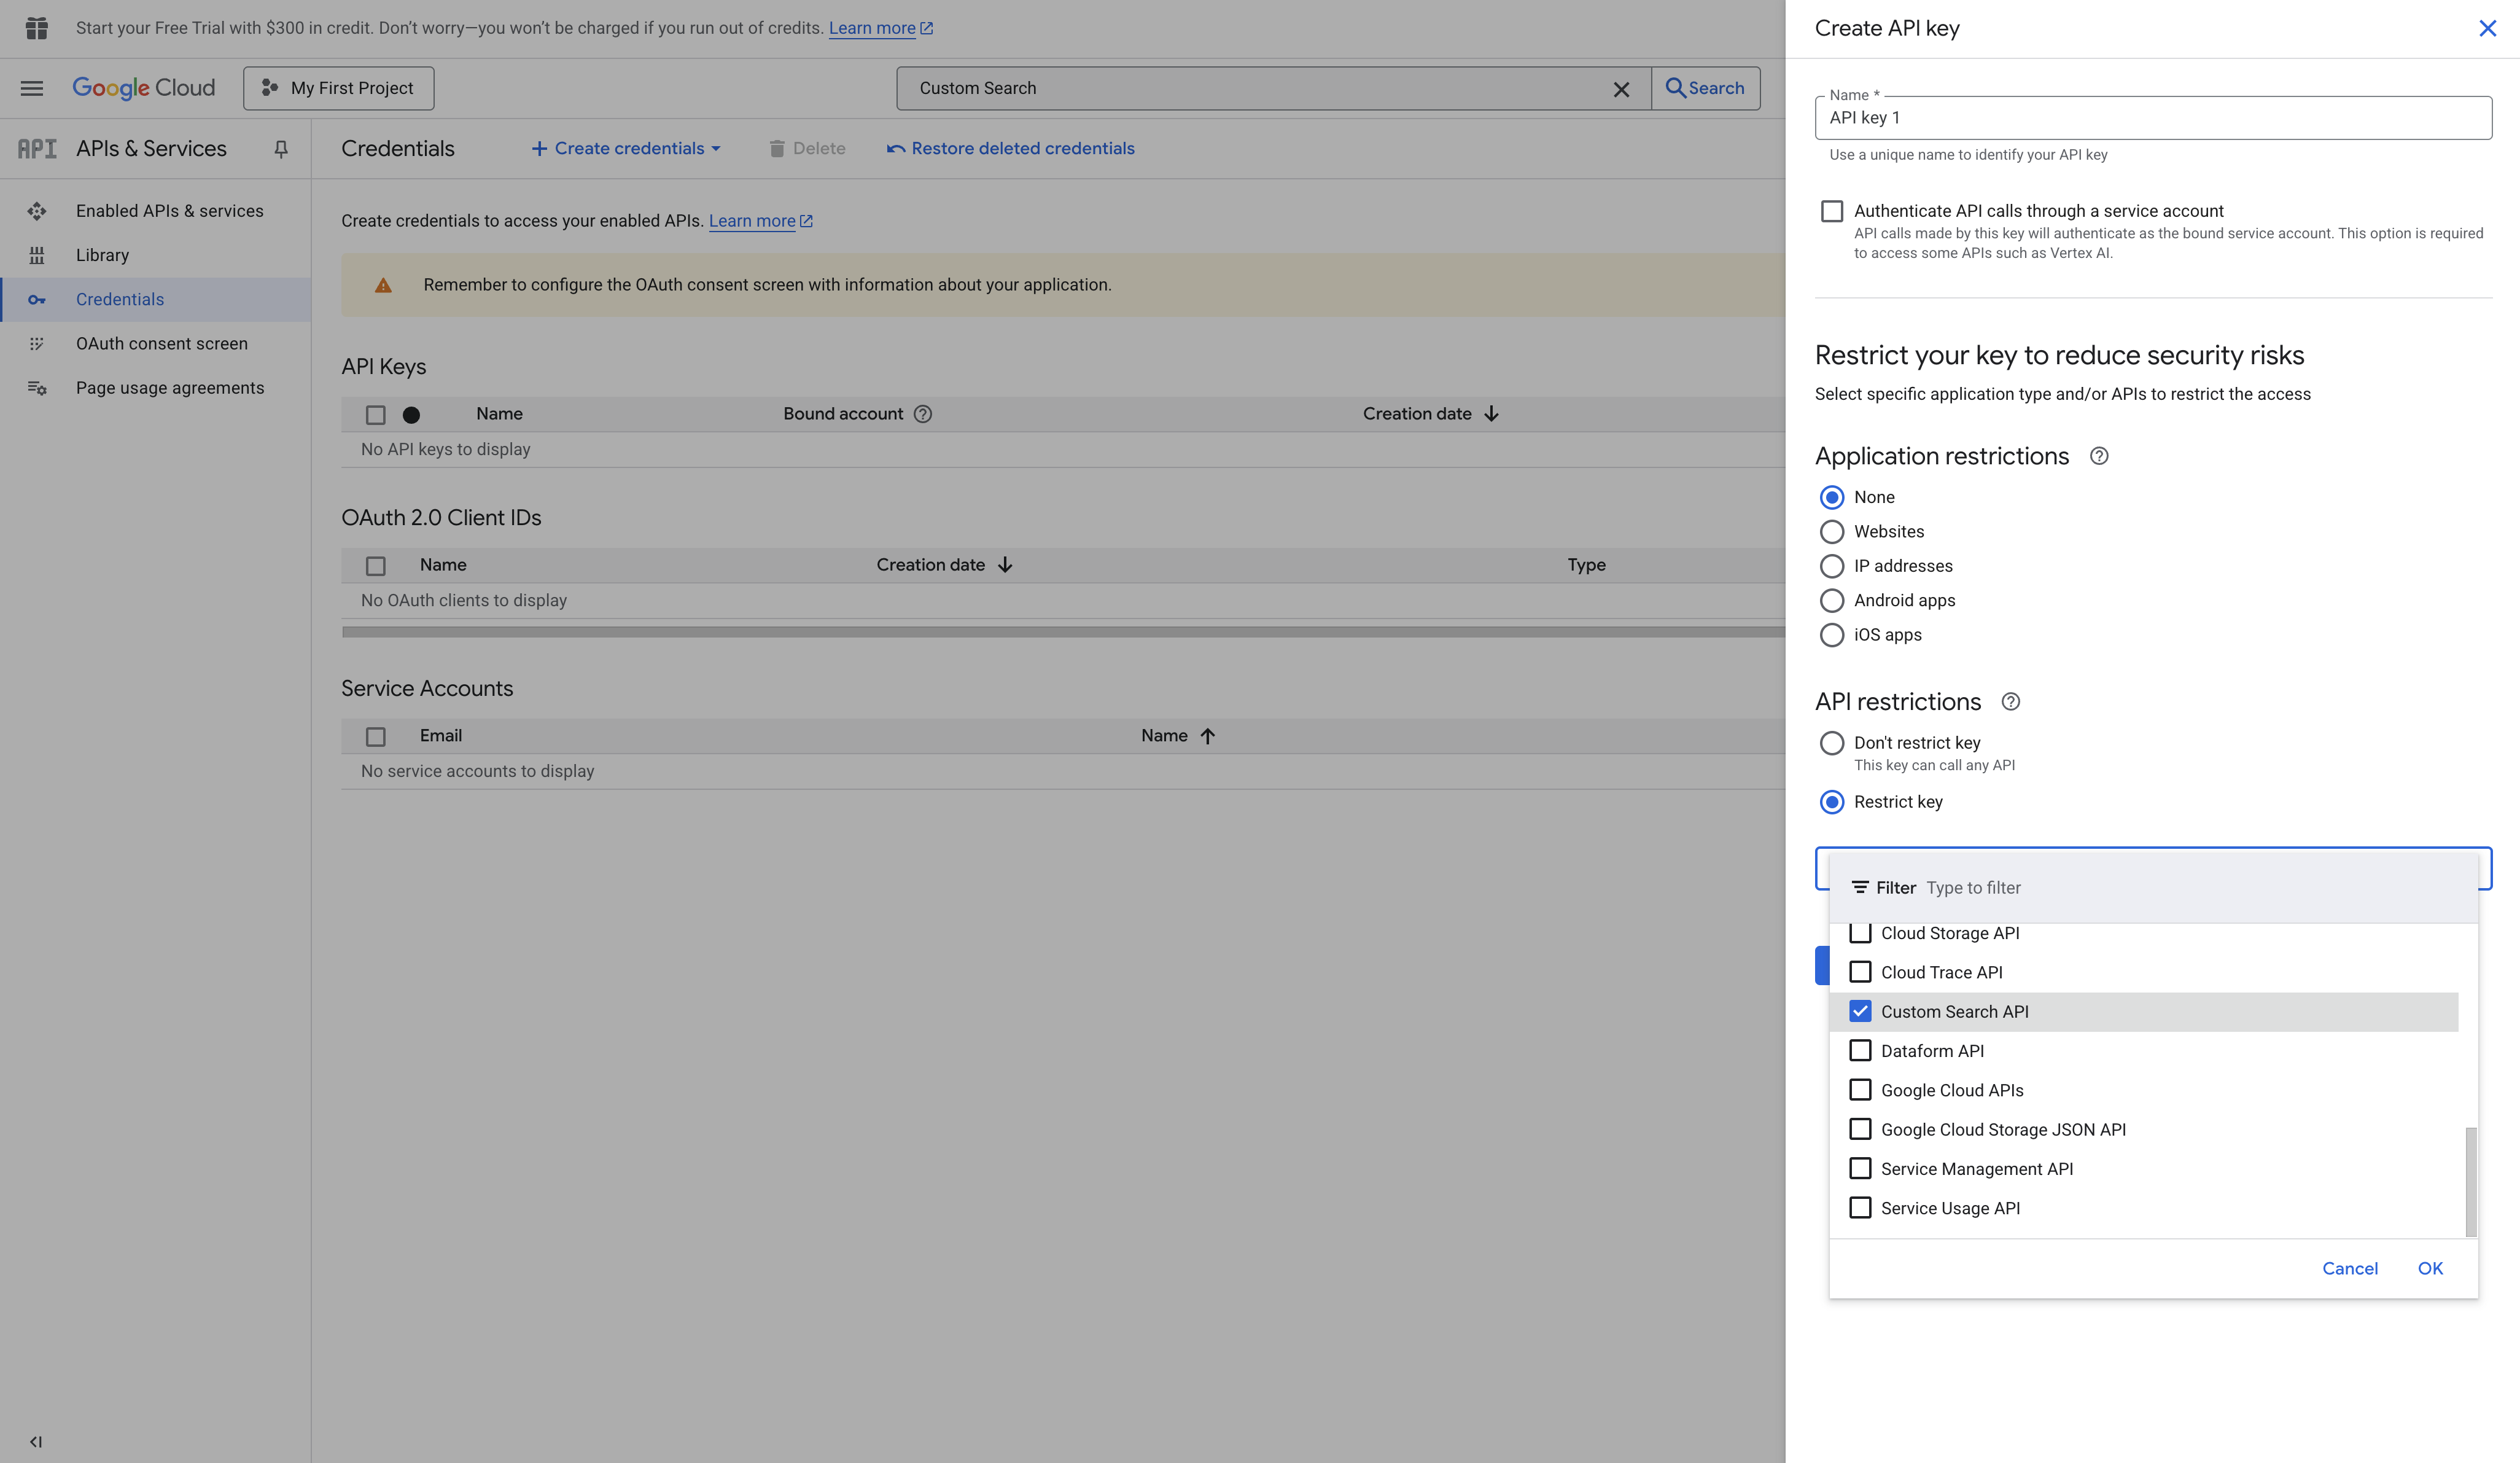Click the Library sidebar icon
The height and width of the screenshot is (1463, 2520).
pyautogui.click(x=37, y=255)
